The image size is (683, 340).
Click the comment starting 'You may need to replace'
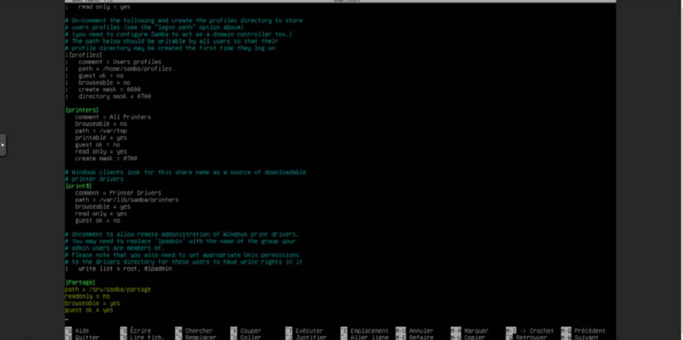click(x=180, y=241)
